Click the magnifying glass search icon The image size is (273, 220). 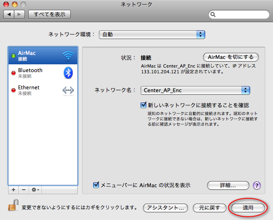(213, 14)
